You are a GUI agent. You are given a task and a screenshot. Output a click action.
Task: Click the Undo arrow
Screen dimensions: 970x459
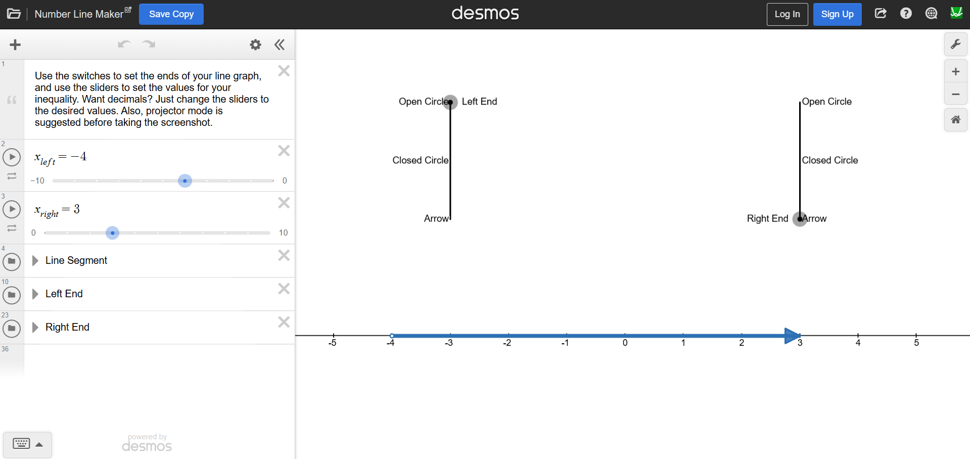(x=124, y=44)
